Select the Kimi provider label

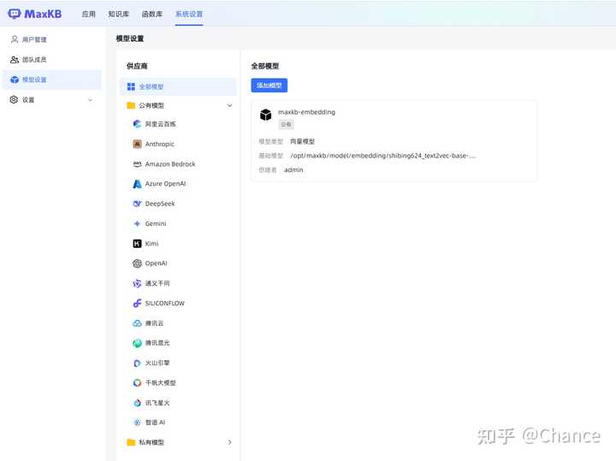(151, 244)
